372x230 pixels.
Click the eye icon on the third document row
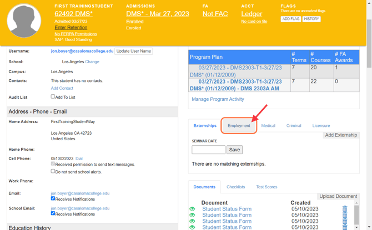(x=192, y=221)
